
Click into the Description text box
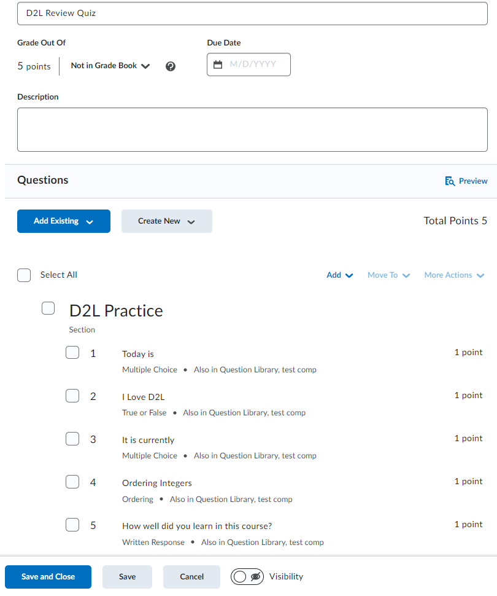252,130
